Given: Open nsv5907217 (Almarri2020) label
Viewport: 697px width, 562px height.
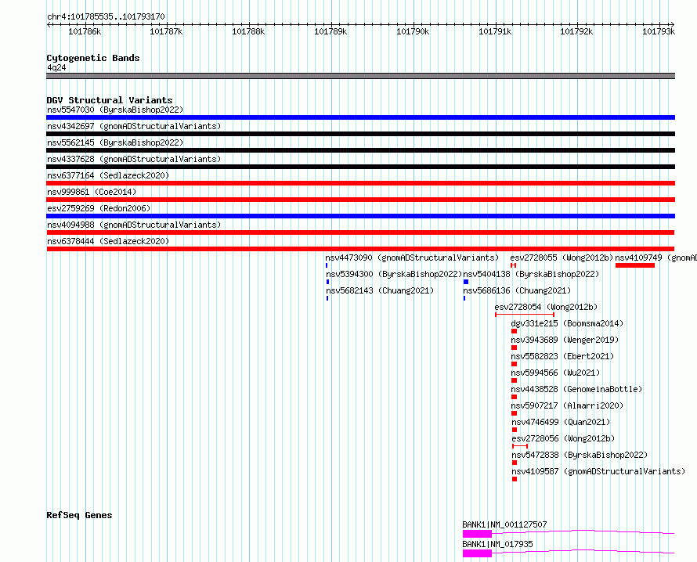Looking at the screenshot, I should click(567, 405).
